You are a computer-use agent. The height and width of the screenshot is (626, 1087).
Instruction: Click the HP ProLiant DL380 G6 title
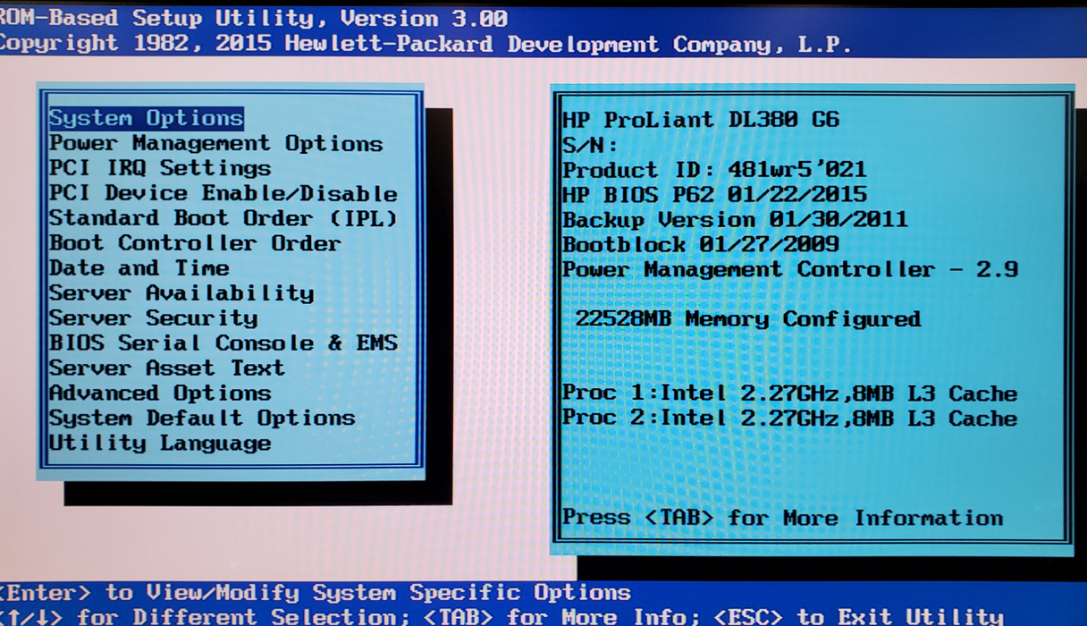(x=701, y=120)
